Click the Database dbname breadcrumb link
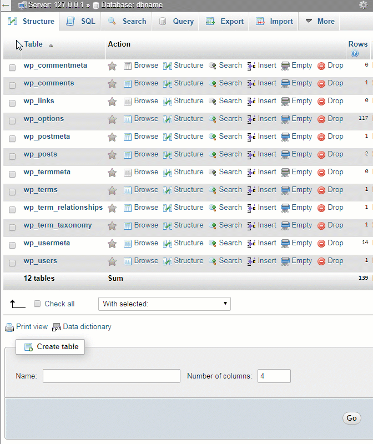This screenshot has width=373, height=444. click(x=132, y=5)
